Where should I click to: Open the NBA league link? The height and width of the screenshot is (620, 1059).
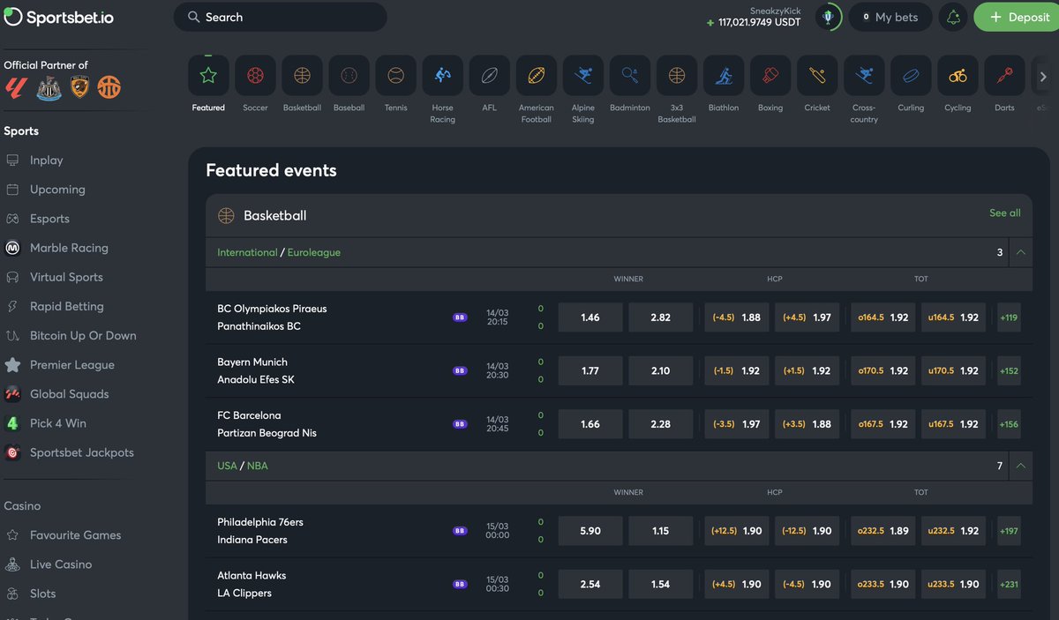point(258,466)
